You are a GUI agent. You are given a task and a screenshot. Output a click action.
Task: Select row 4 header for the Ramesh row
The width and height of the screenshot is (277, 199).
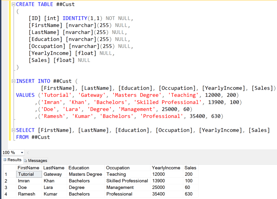point(9,194)
